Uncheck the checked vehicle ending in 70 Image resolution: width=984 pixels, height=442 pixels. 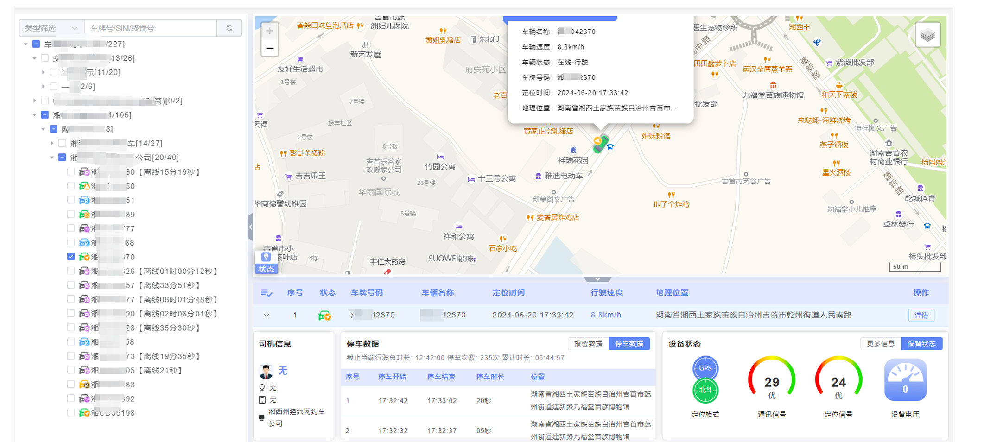71,257
